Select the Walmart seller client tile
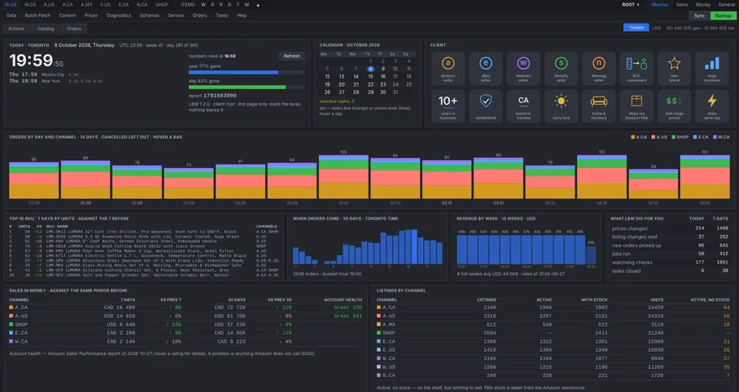 [523, 69]
